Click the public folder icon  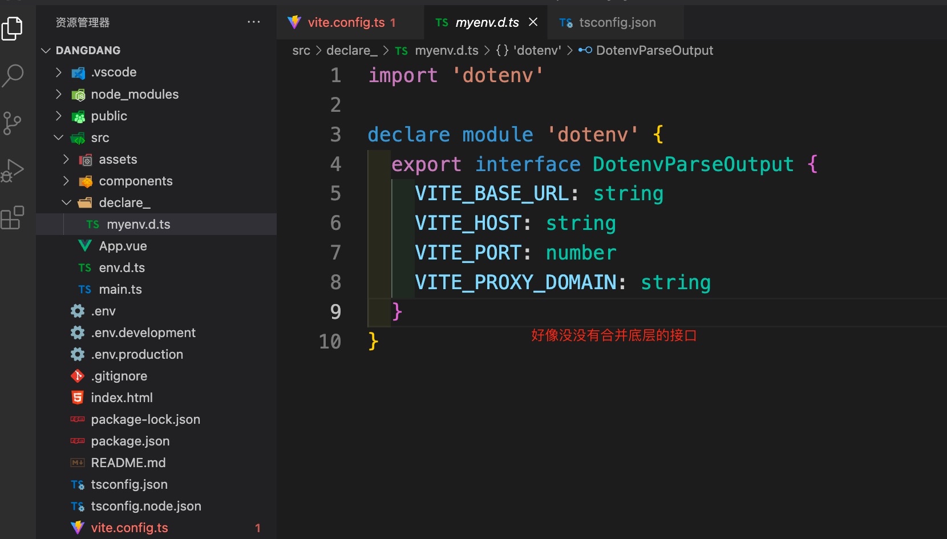pos(78,116)
